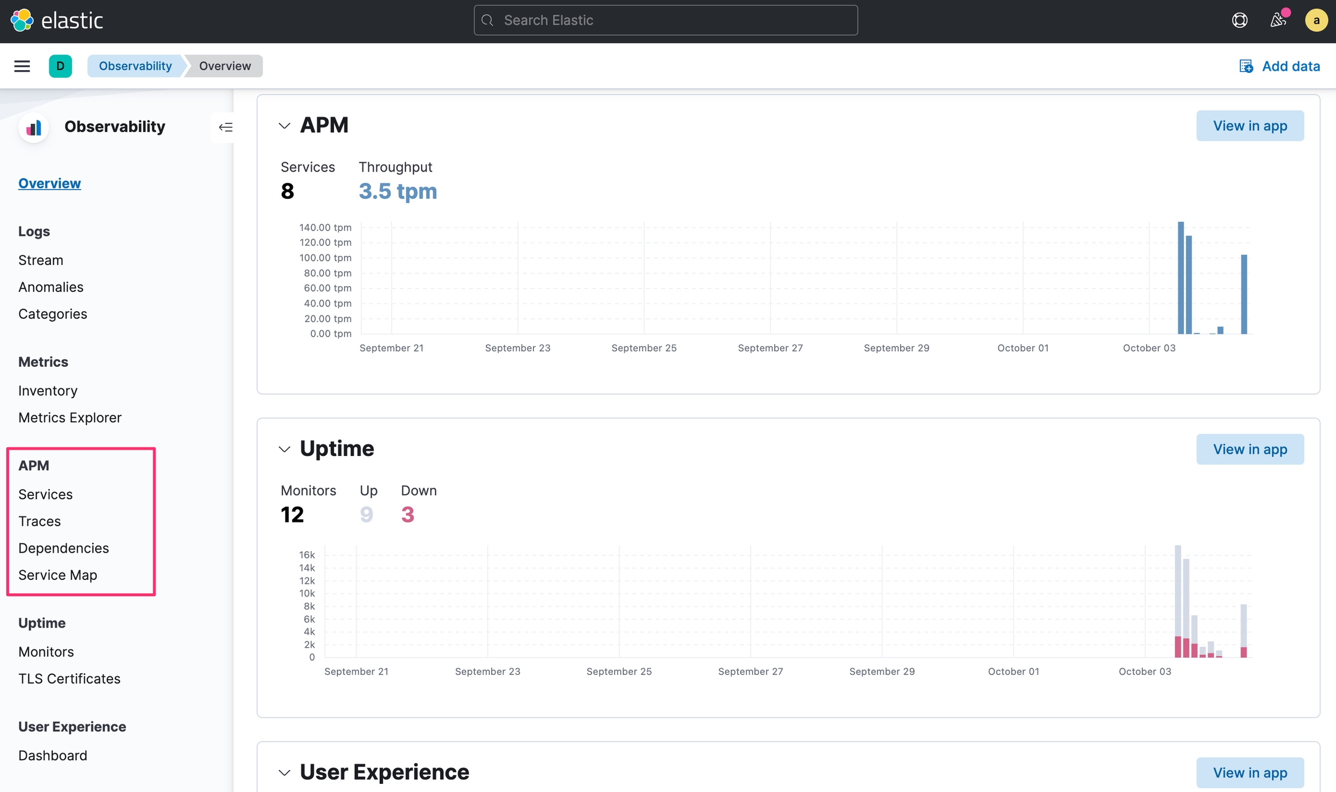Click the Search Elastic input field

(x=666, y=20)
